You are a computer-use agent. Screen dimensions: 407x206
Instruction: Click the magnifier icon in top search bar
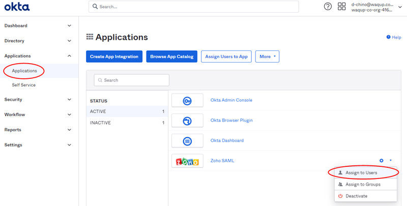click(x=95, y=7)
